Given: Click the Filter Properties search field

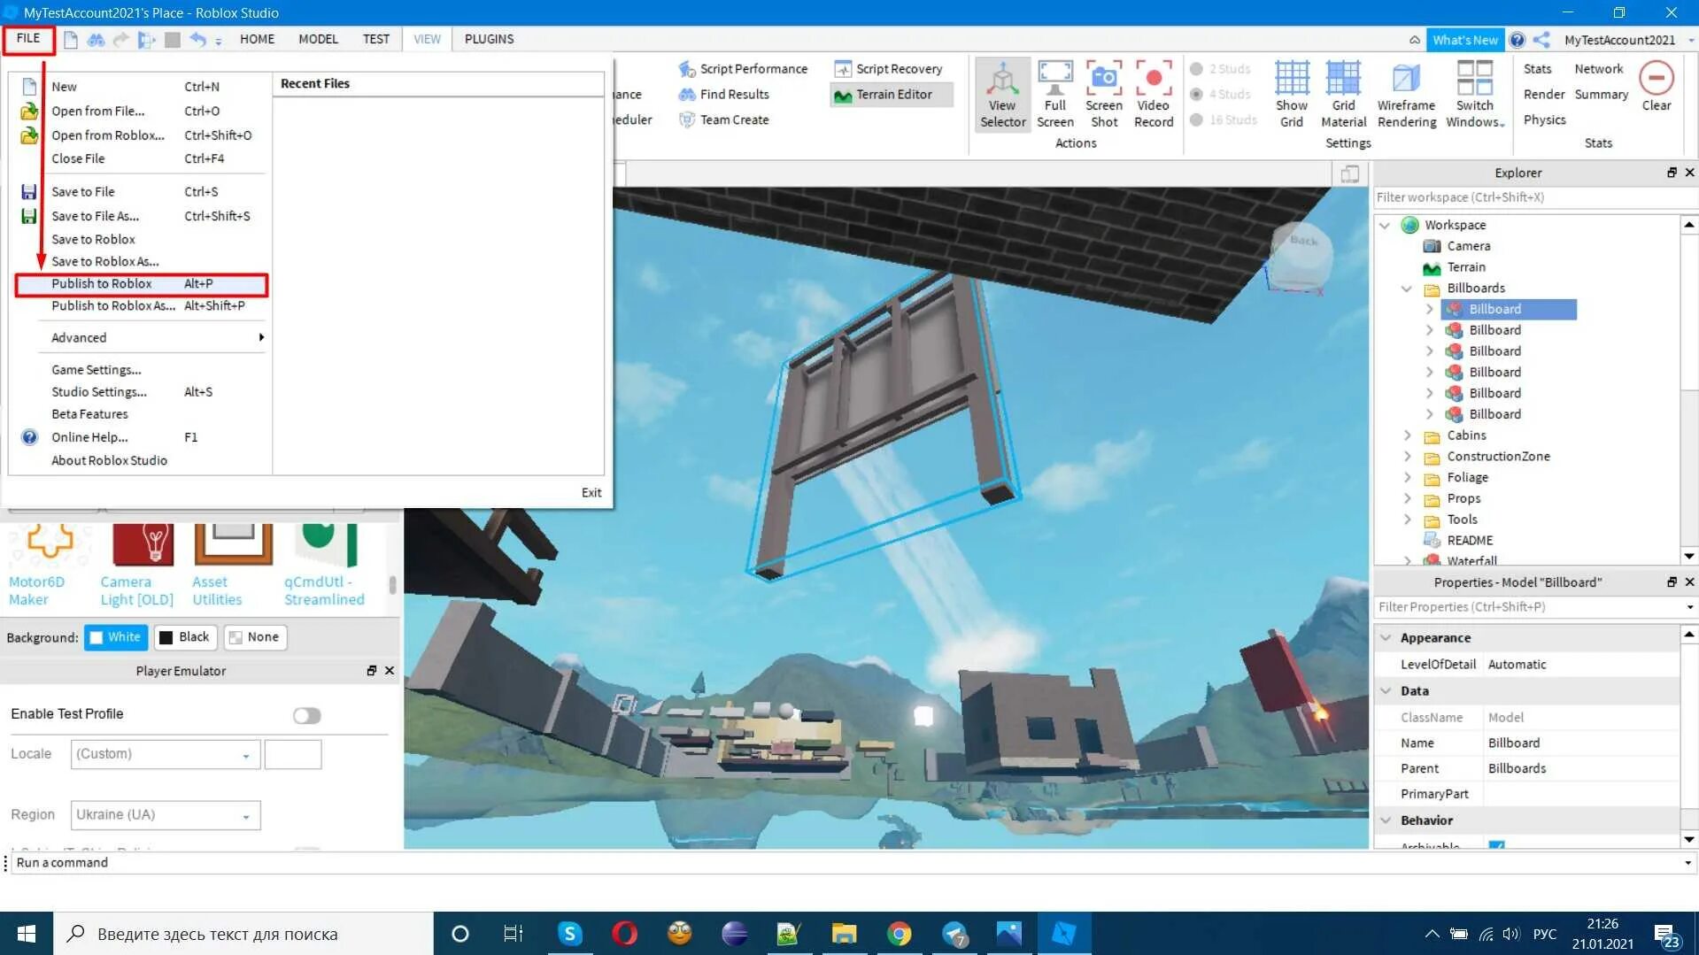Looking at the screenshot, I should pyautogui.click(x=1529, y=607).
